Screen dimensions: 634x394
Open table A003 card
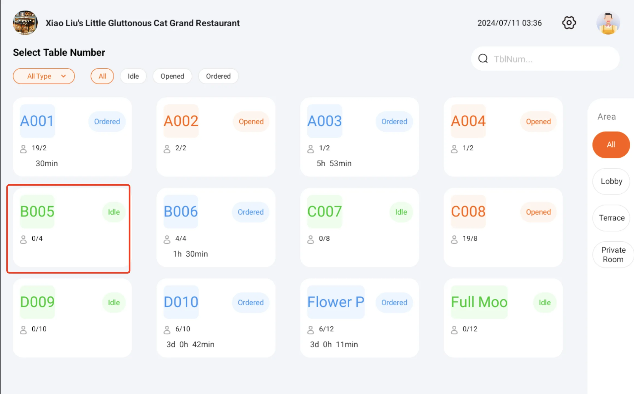(360, 137)
